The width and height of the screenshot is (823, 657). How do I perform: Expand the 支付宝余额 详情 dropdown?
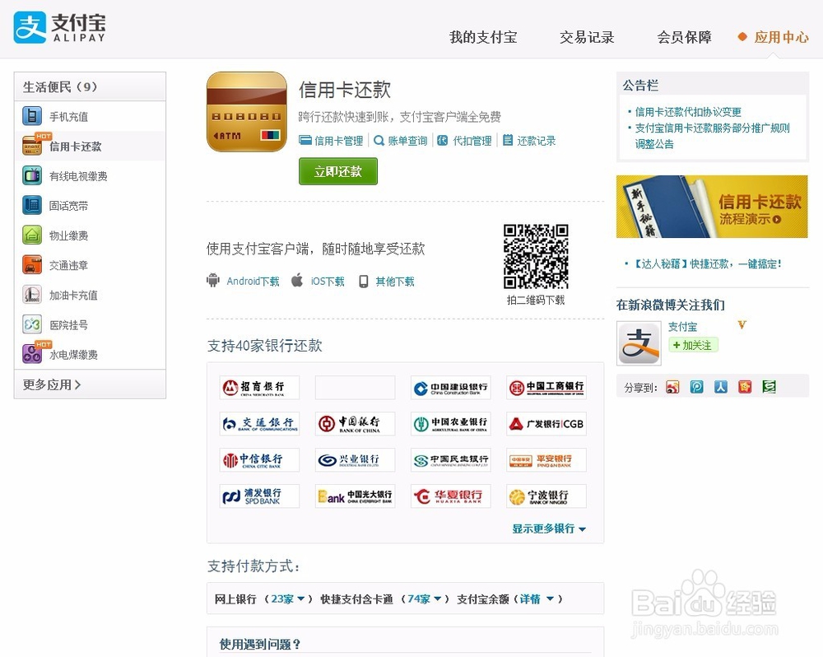pos(537,599)
